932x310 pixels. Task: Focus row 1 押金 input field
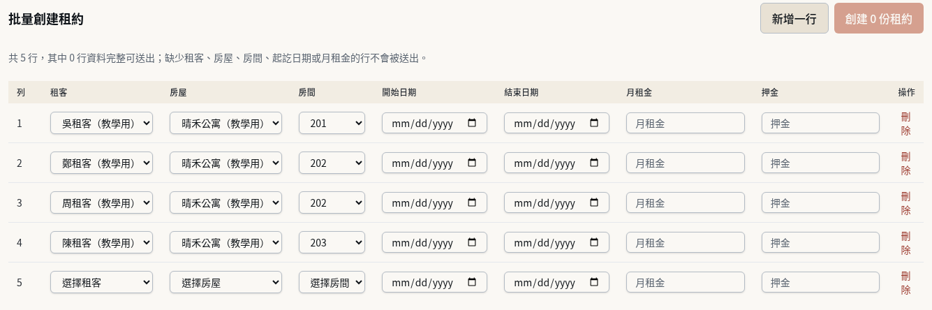(x=820, y=123)
